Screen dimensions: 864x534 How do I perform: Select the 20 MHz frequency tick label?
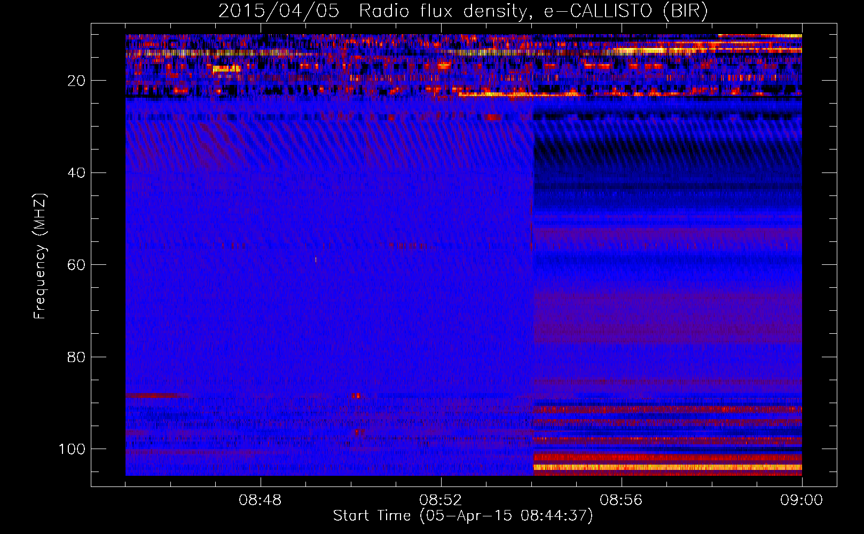coord(76,81)
